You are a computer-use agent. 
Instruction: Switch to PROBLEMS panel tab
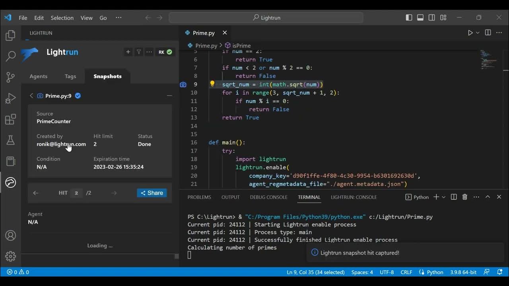coord(199,197)
